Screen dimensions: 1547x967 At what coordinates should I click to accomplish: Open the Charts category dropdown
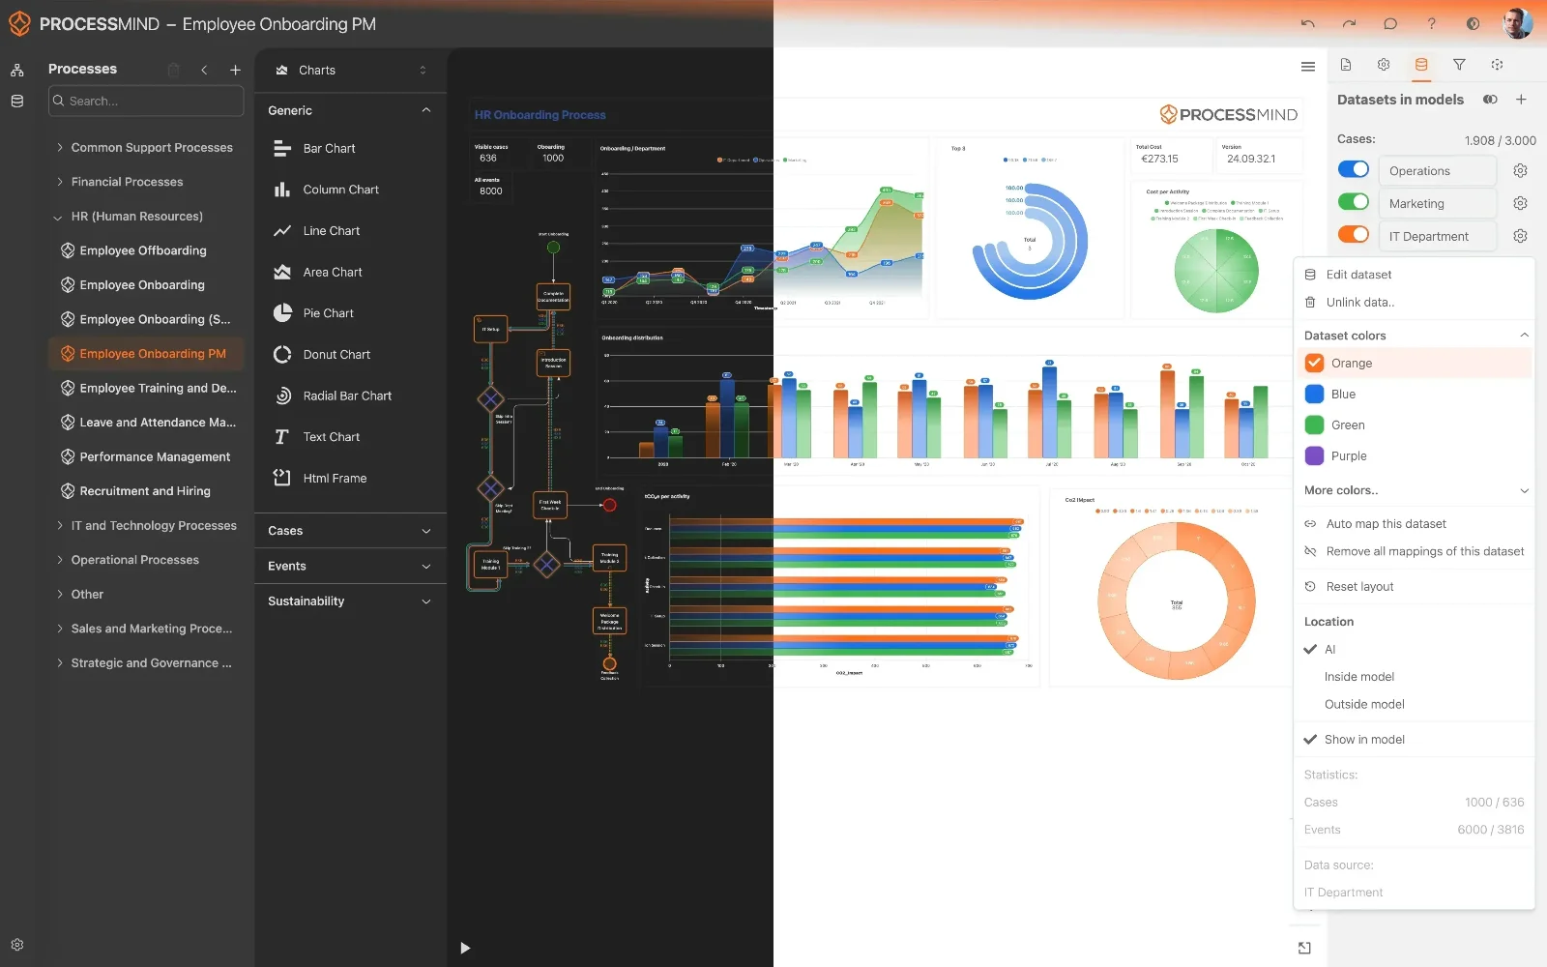[351, 71]
